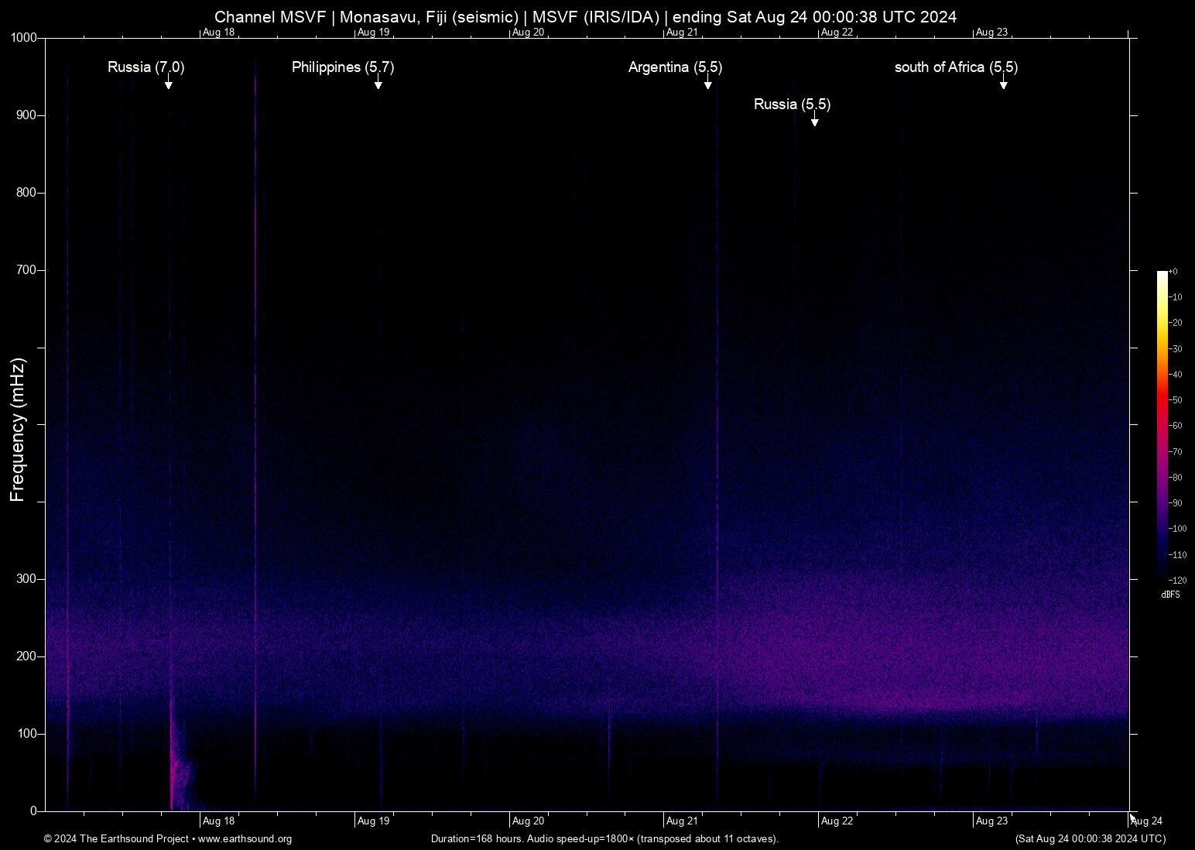Click the Aug 18 label on the bottom axis
The width and height of the screenshot is (1195, 850).
(218, 821)
